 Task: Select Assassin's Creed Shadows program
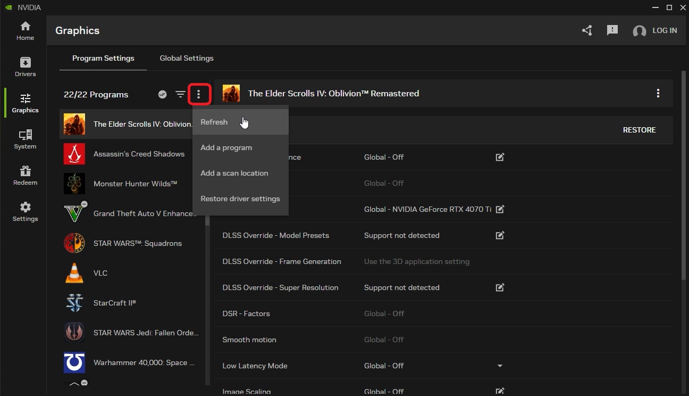coord(132,154)
